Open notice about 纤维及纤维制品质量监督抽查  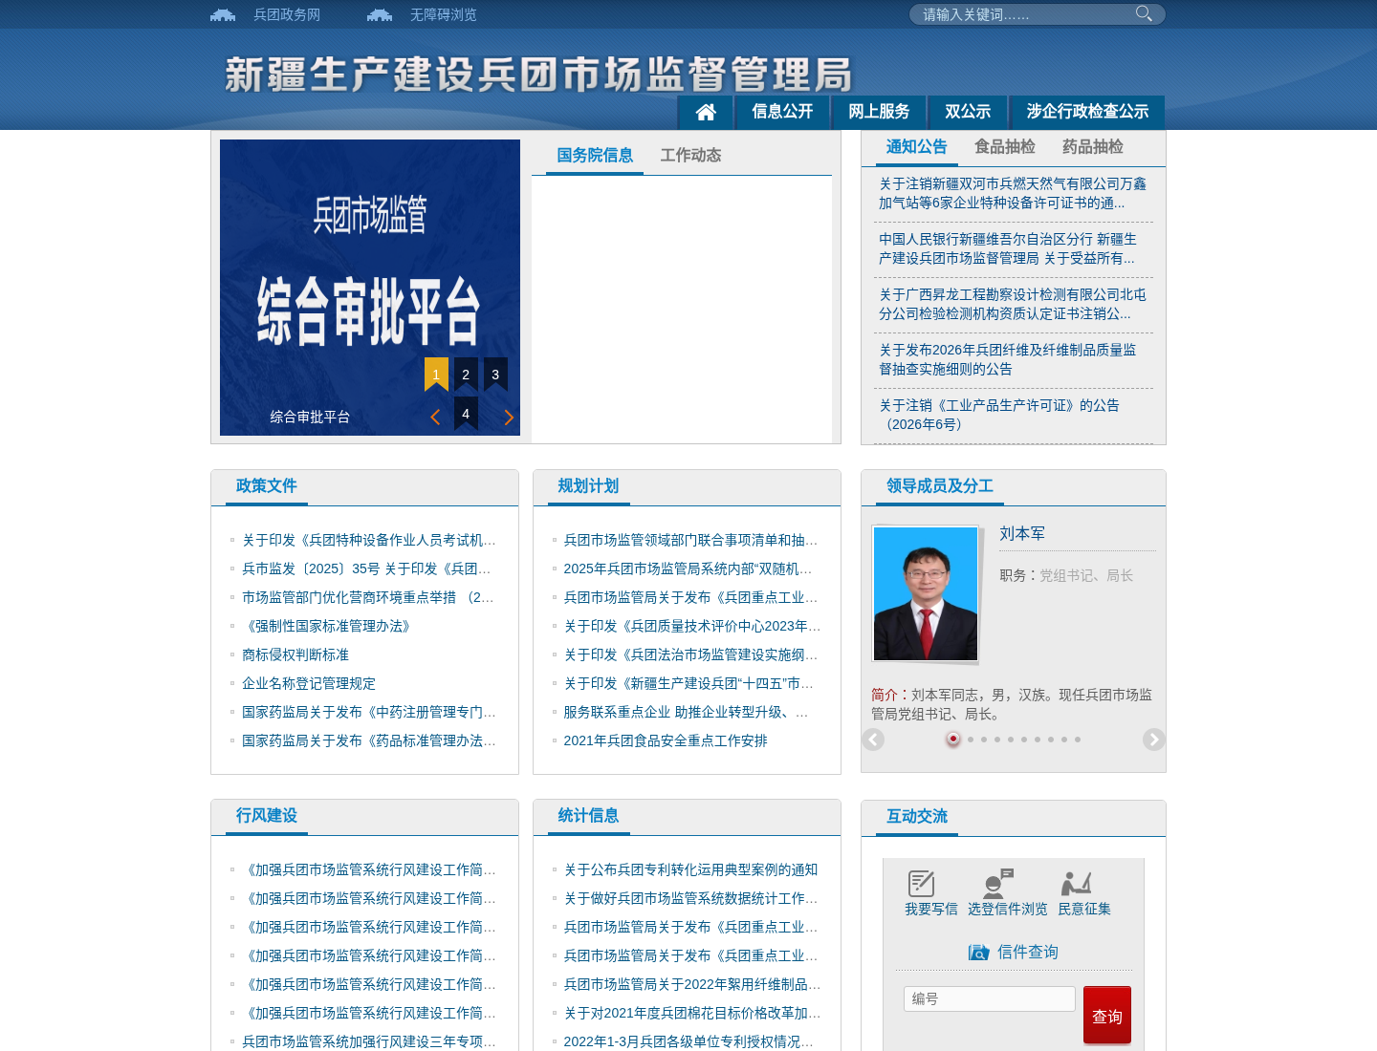1008,359
